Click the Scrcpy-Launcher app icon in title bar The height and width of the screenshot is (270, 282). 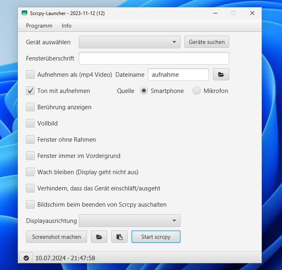point(24,13)
